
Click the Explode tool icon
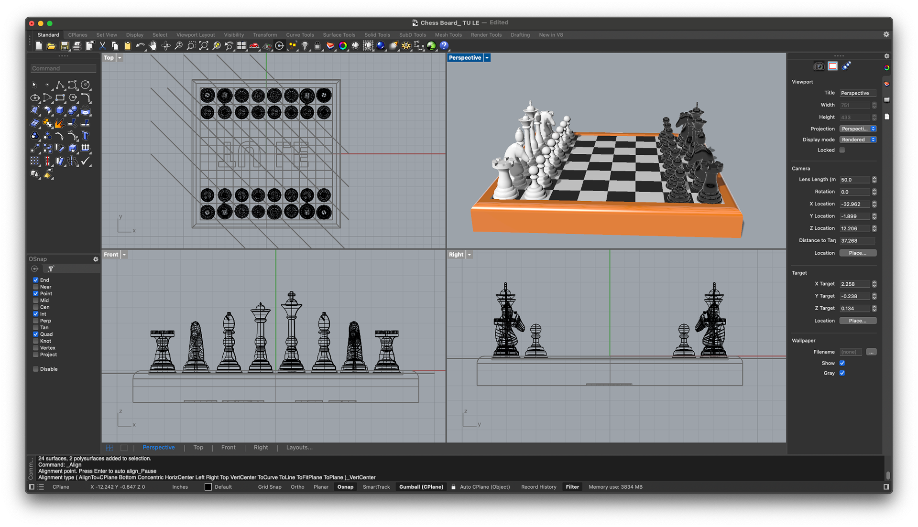[x=59, y=123]
